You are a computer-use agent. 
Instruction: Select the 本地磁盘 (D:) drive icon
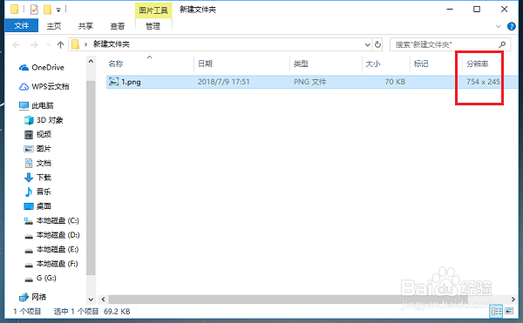tap(29, 236)
